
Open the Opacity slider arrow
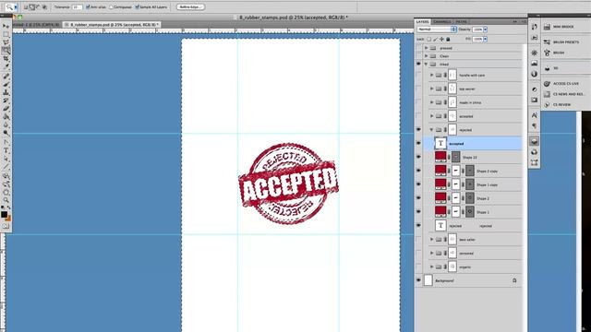(486, 30)
